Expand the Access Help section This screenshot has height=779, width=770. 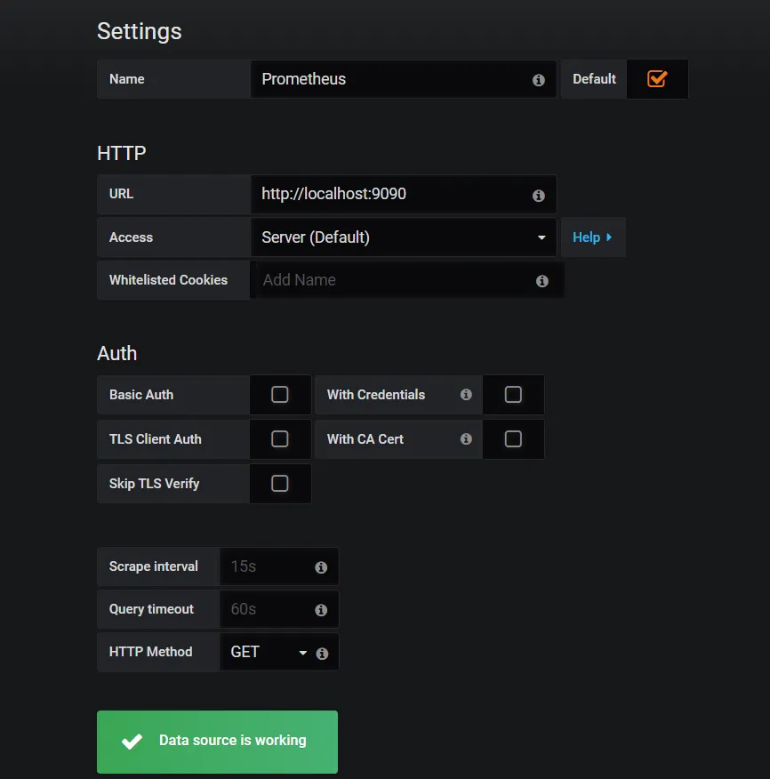[592, 237]
